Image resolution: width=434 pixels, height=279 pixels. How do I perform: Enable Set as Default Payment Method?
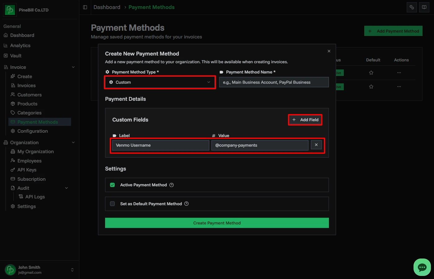112,204
